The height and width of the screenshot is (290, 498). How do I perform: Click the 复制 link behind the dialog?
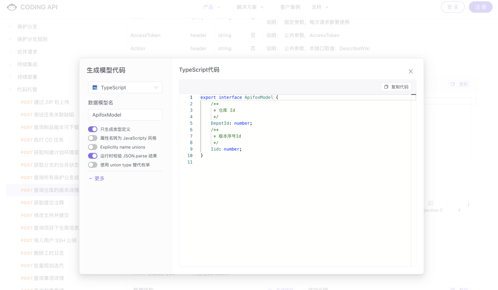pos(460,84)
